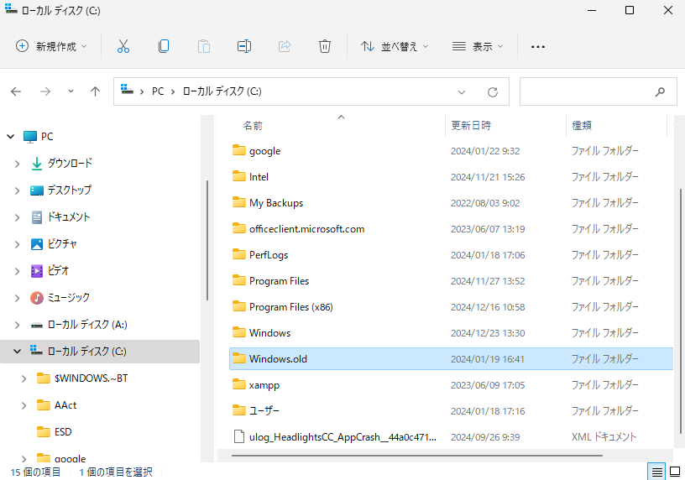Select officeclient.microsoft.com folder
This screenshot has width=685, height=480.
(306, 229)
